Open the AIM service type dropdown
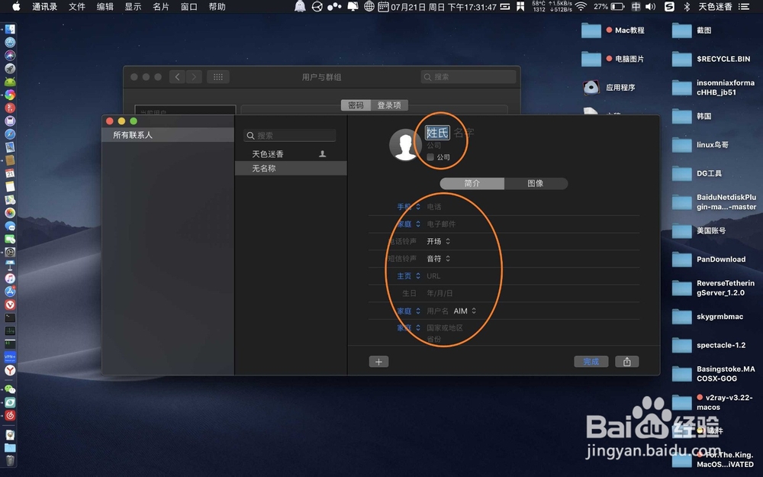 click(465, 311)
